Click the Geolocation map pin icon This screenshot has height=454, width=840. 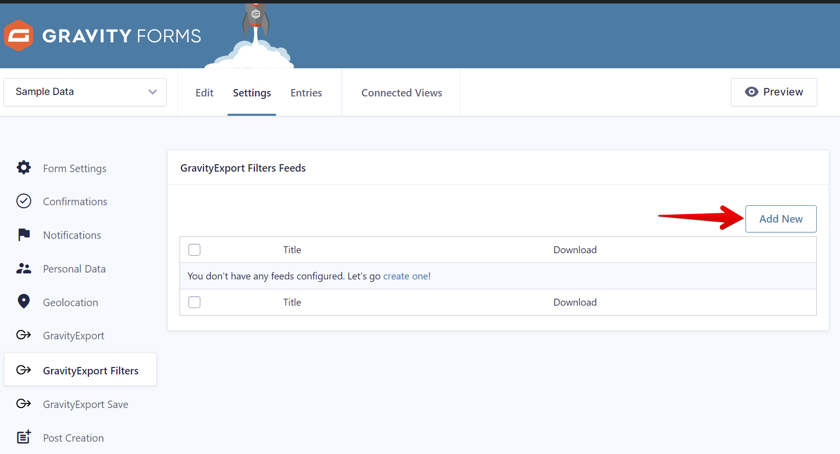pos(24,302)
